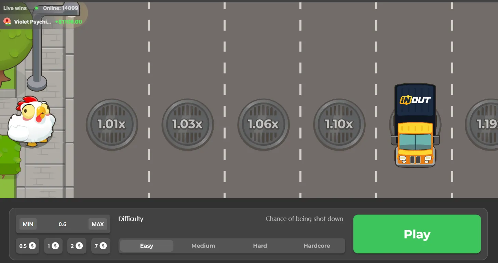Choose the 2 dollar bet preset

(77, 246)
